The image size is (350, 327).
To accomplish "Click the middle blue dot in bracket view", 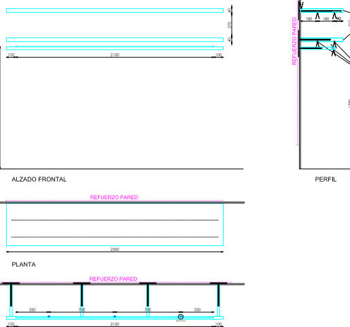I will click(115, 316).
